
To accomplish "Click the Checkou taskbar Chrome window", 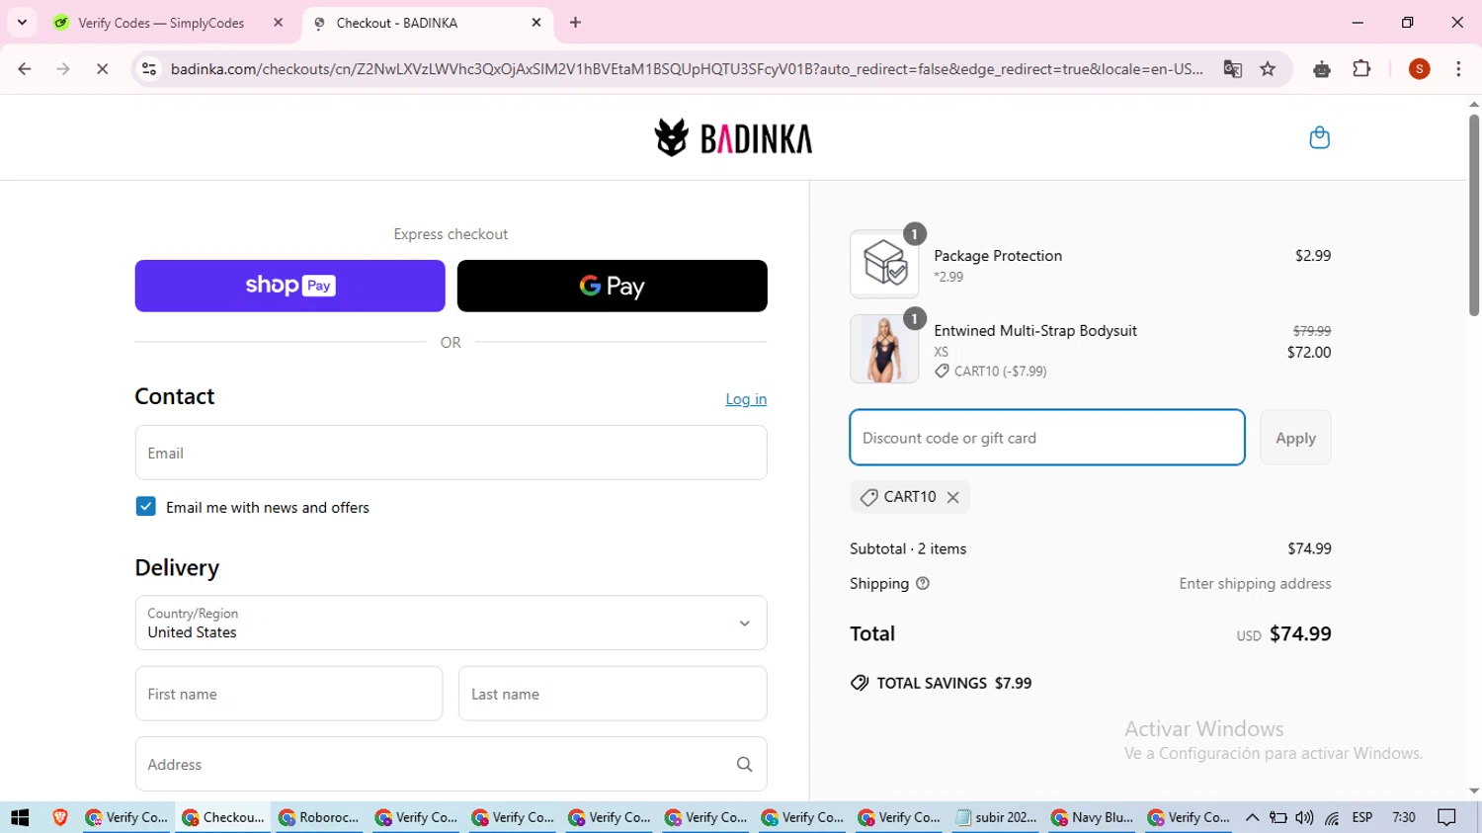I will [x=223, y=817].
